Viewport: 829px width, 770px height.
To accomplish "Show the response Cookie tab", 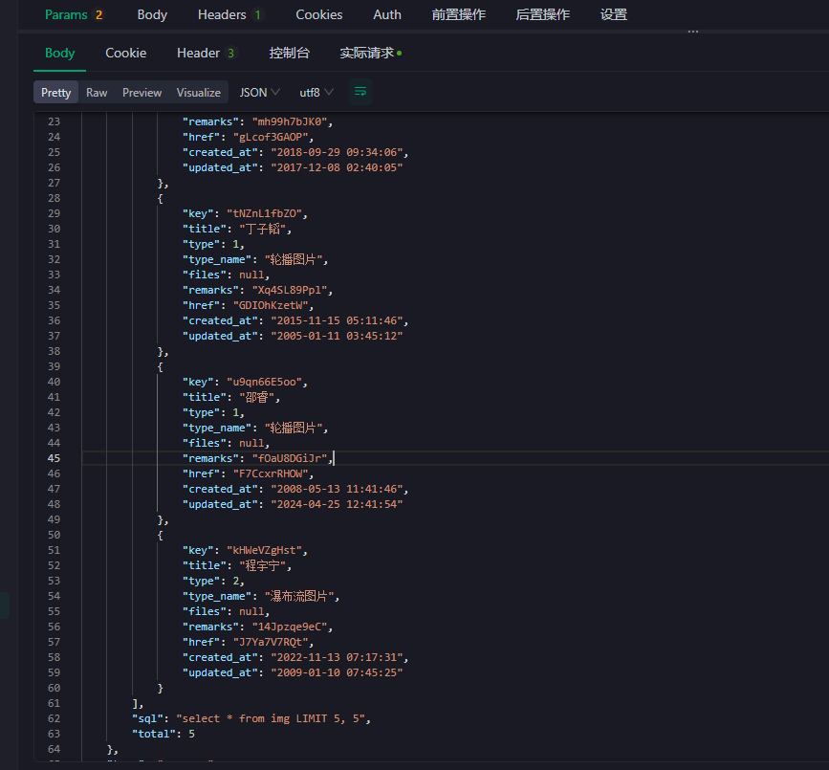I will pyautogui.click(x=125, y=53).
